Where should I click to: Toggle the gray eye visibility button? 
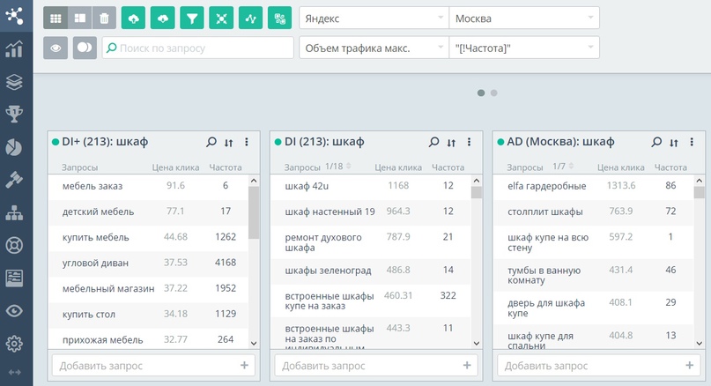56,48
